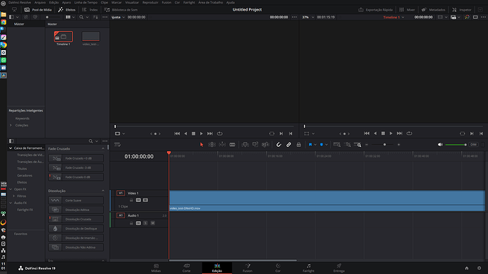Solo audio track A1 with S button
Viewport: 488px width, 274px height.
point(146,223)
